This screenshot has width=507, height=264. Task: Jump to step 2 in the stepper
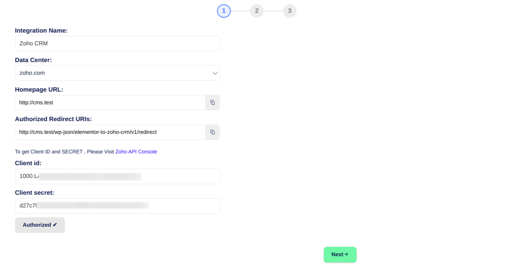pos(256,11)
